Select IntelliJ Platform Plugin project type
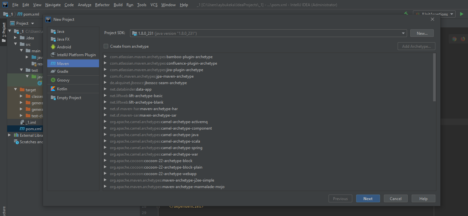 [x=73, y=55]
